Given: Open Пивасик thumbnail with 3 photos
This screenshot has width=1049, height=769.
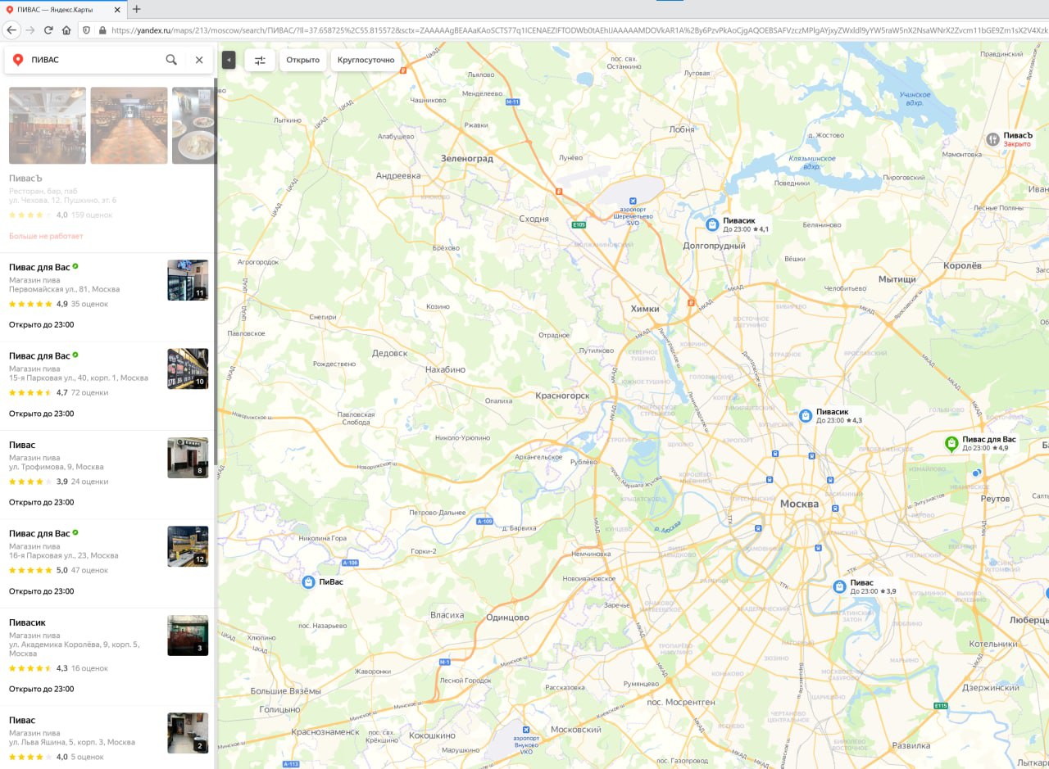Looking at the screenshot, I should point(188,636).
